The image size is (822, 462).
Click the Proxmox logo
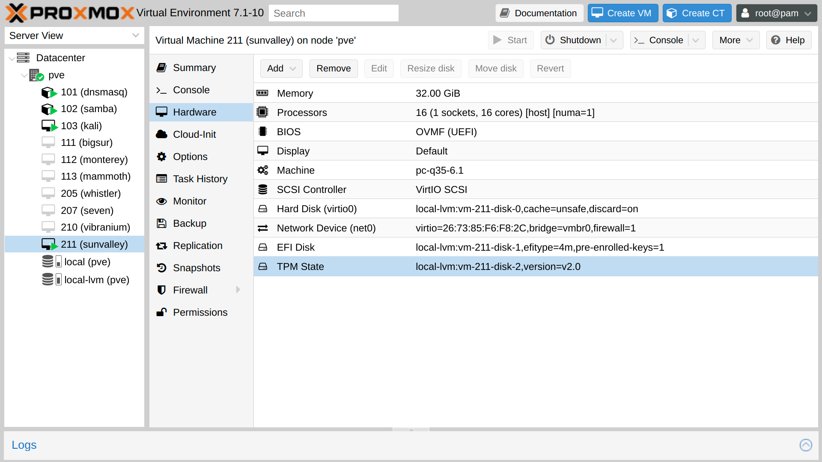pyautogui.click(x=69, y=13)
